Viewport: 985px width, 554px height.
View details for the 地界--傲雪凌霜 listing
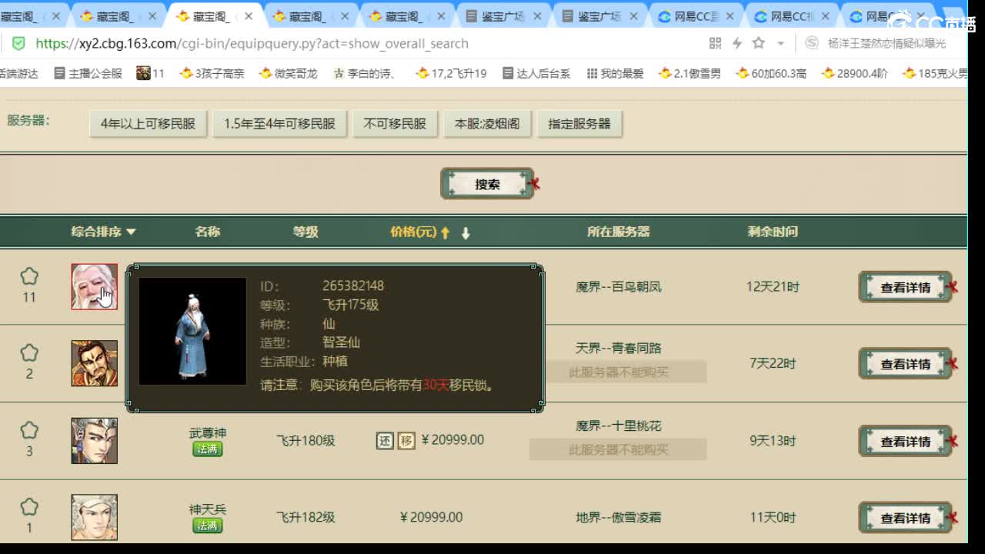905,518
